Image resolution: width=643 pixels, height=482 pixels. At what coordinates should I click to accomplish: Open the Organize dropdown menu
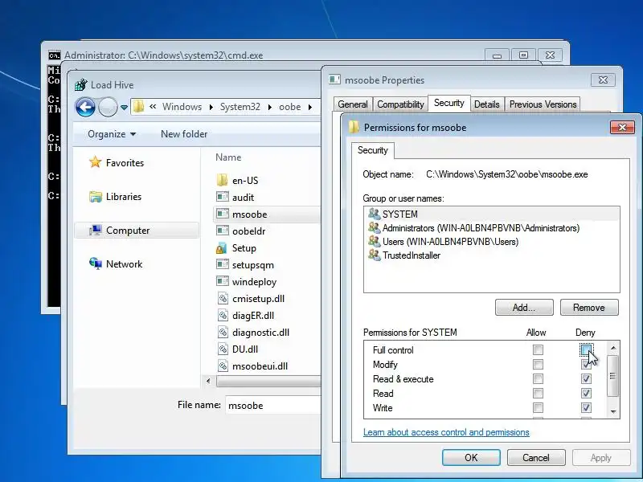(112, 134)
